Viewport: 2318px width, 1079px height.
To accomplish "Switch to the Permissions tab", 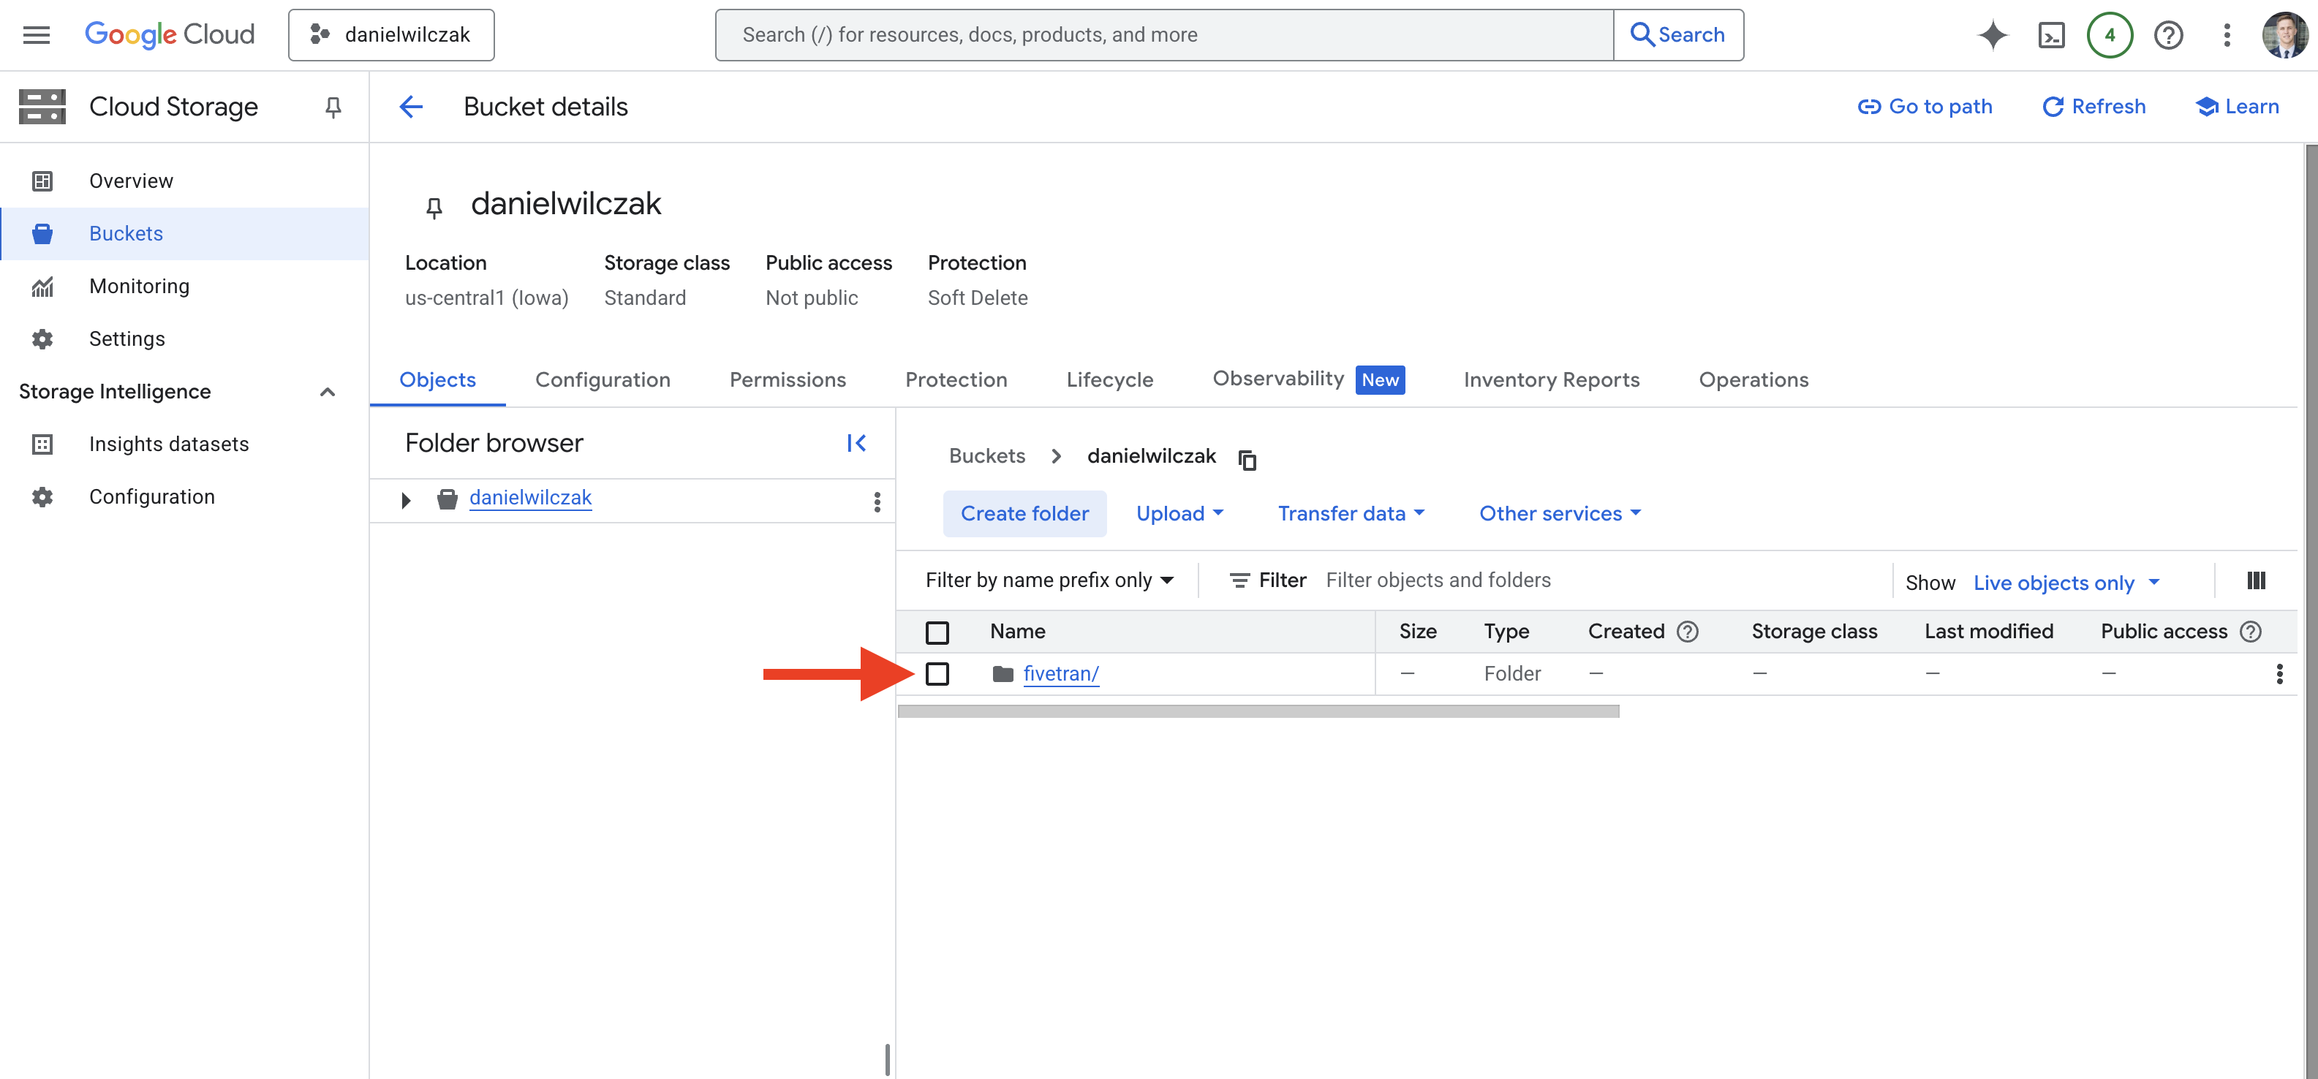I will click(x=788, y=379).
